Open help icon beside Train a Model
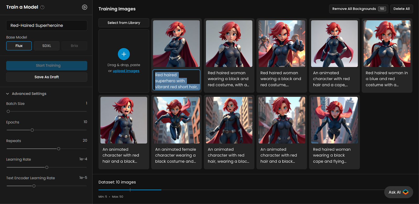 click(42, 7)
